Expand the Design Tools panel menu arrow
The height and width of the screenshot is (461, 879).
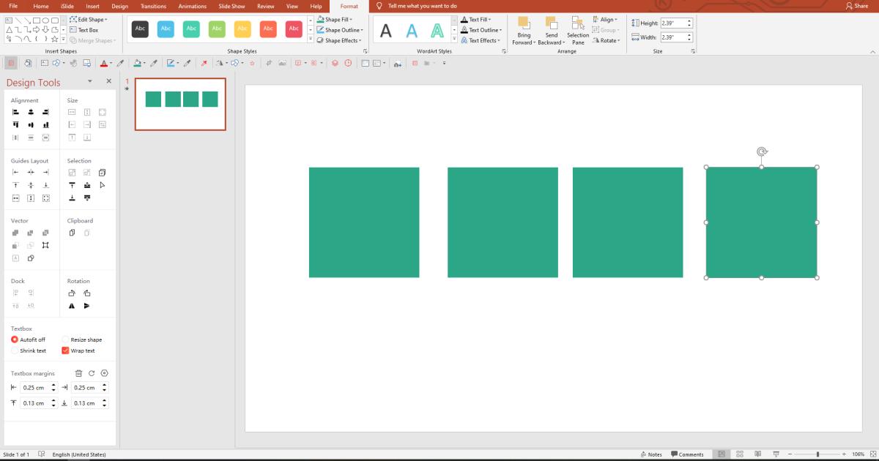[91, 81]
